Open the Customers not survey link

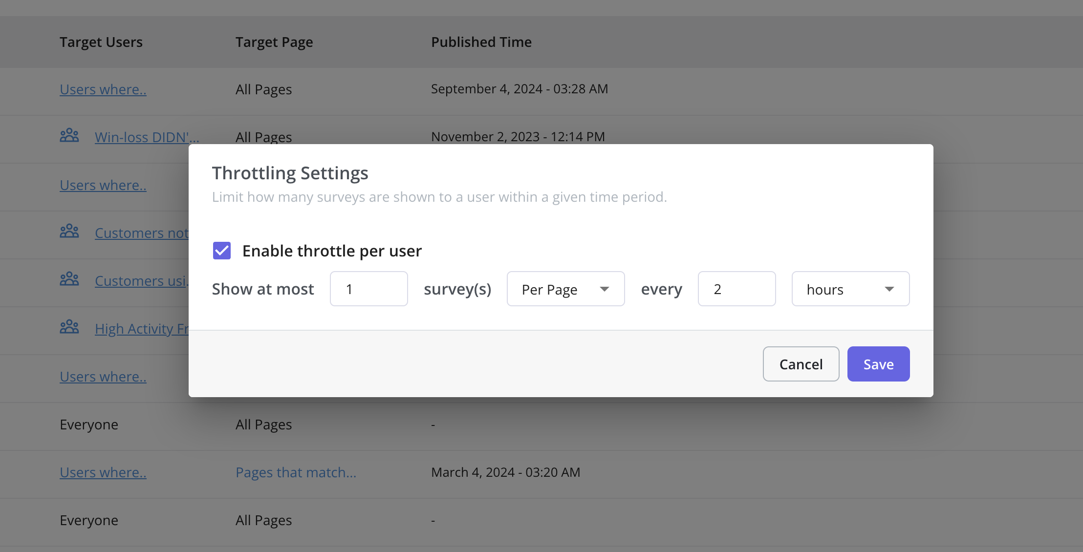(x=141, y=233)
